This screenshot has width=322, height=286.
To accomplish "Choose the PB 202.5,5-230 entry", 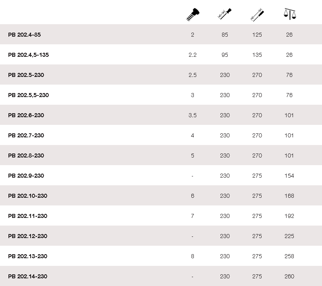I will 29,95.
